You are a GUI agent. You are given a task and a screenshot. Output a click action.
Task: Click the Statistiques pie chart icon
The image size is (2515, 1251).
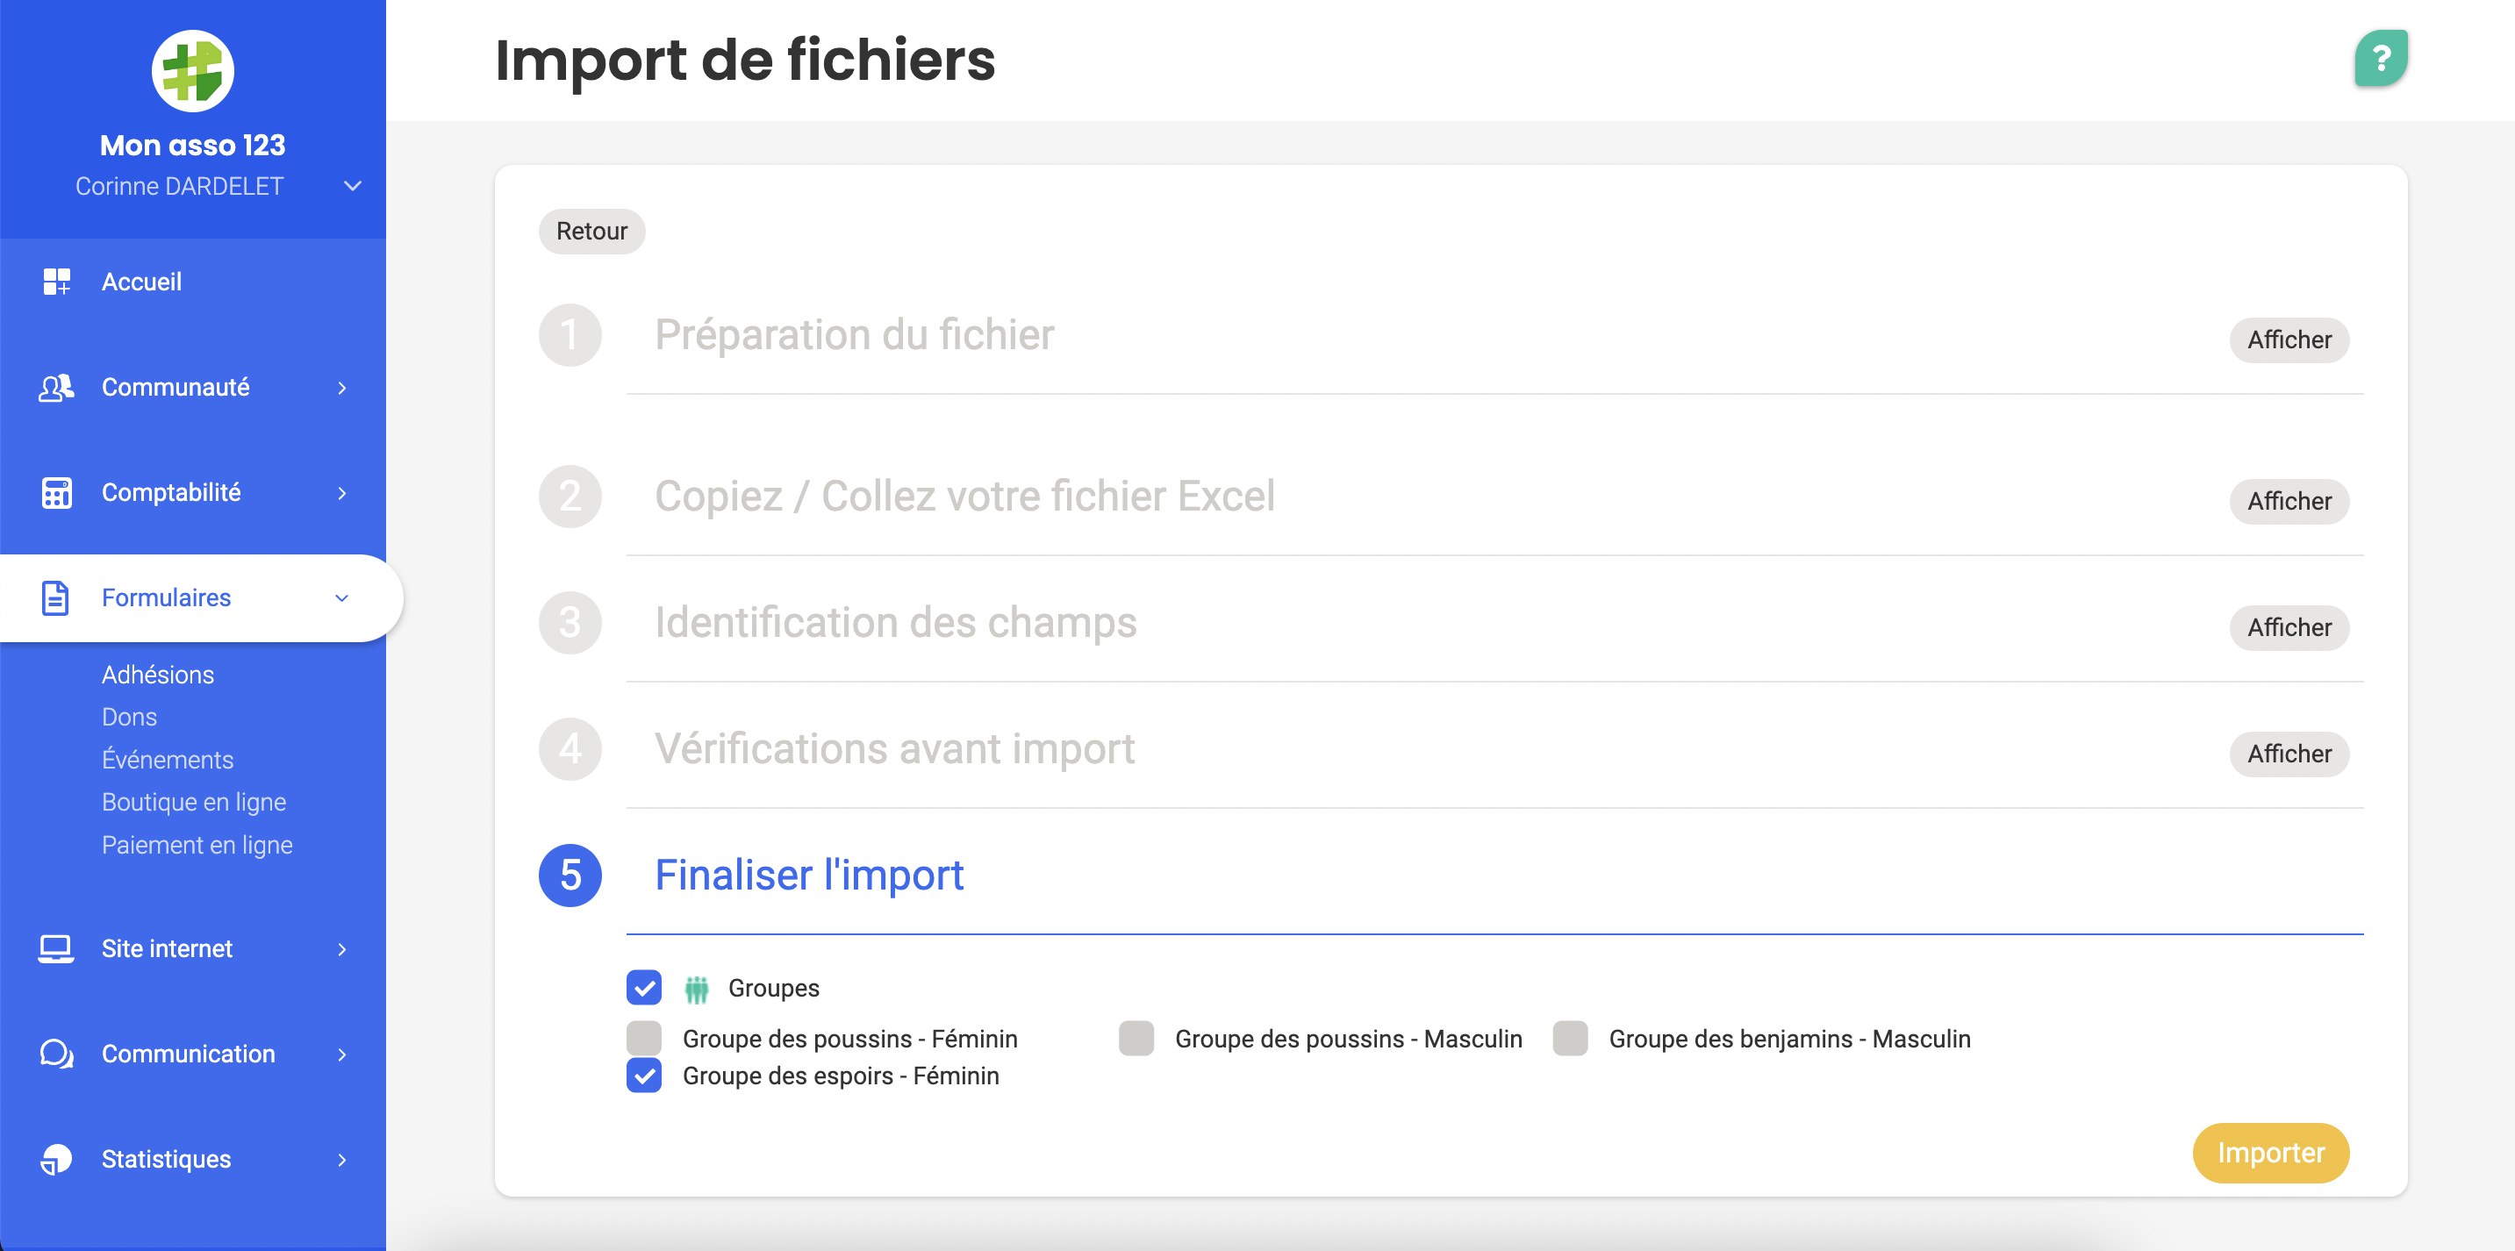pyautogui.click(x=57, y=1159)
